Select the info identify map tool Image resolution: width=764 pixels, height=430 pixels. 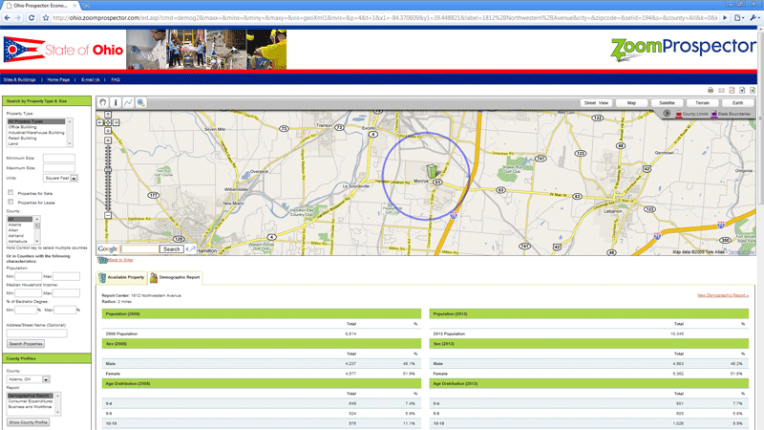(x=116, y=102)
